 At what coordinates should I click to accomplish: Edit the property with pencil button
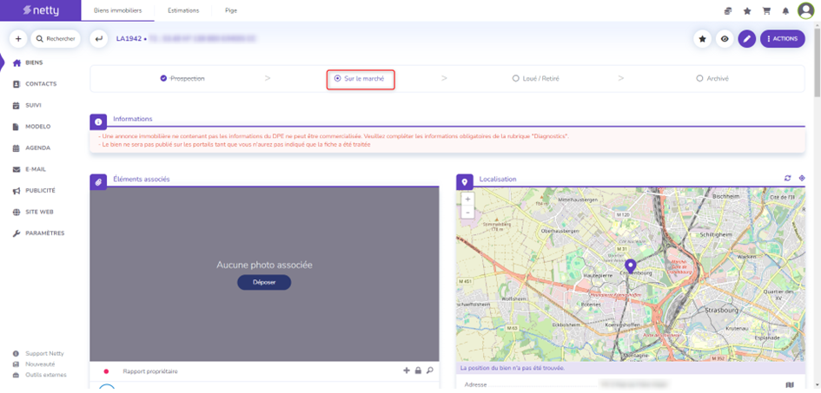[747, 39]
